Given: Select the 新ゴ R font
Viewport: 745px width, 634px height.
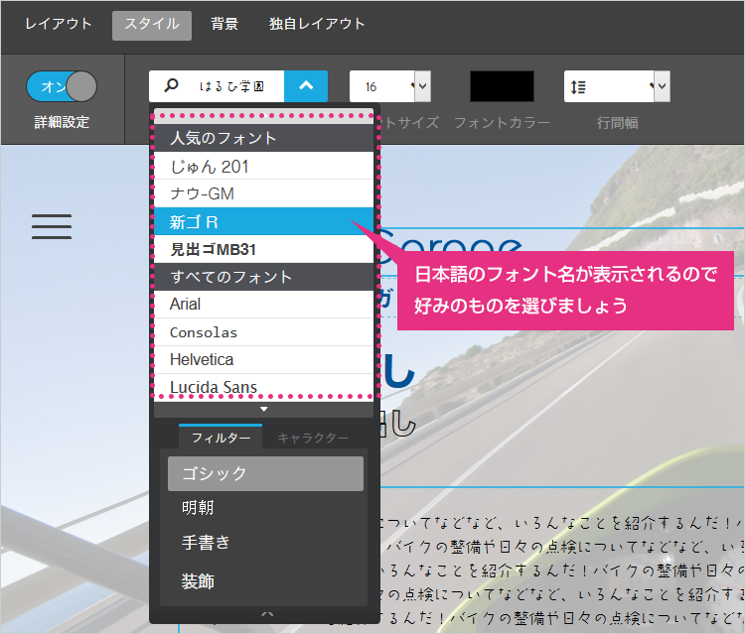Looking at the screenshot, I should point(263,221).
